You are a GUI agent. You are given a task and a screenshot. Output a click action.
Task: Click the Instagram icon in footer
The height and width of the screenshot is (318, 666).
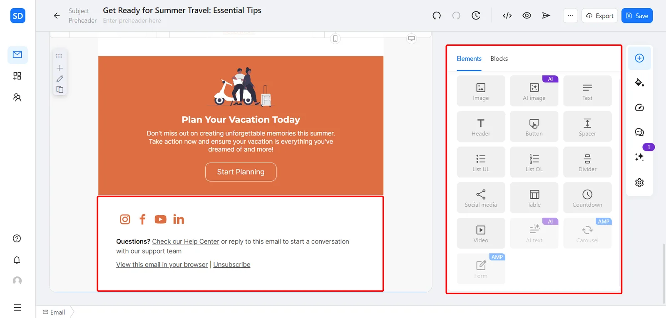pos(125,219)
